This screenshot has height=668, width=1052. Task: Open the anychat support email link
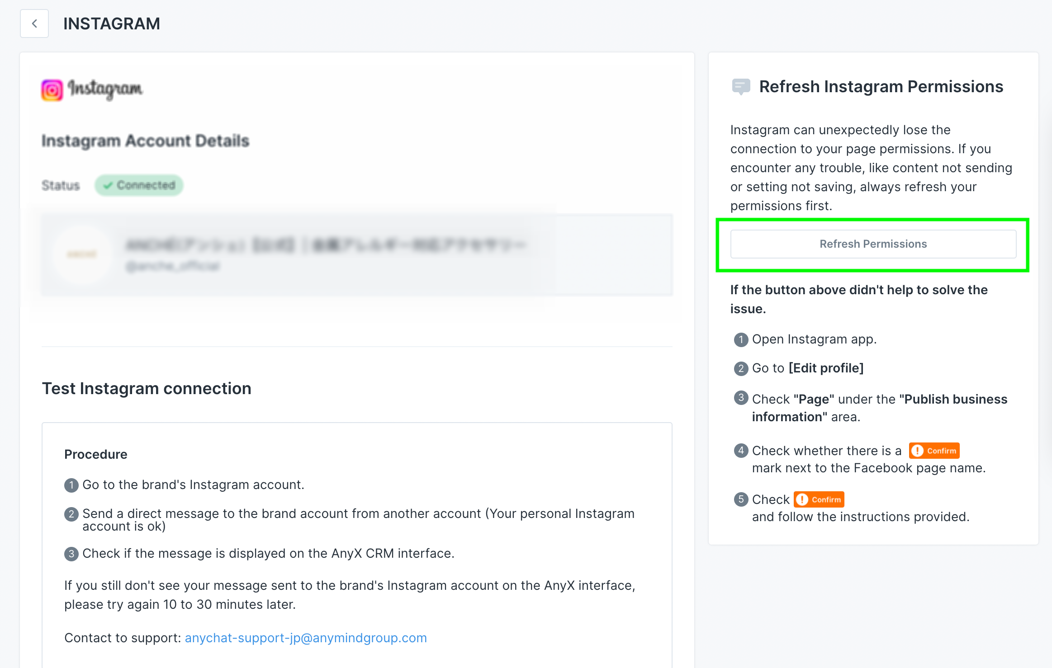tap(306, 638)
